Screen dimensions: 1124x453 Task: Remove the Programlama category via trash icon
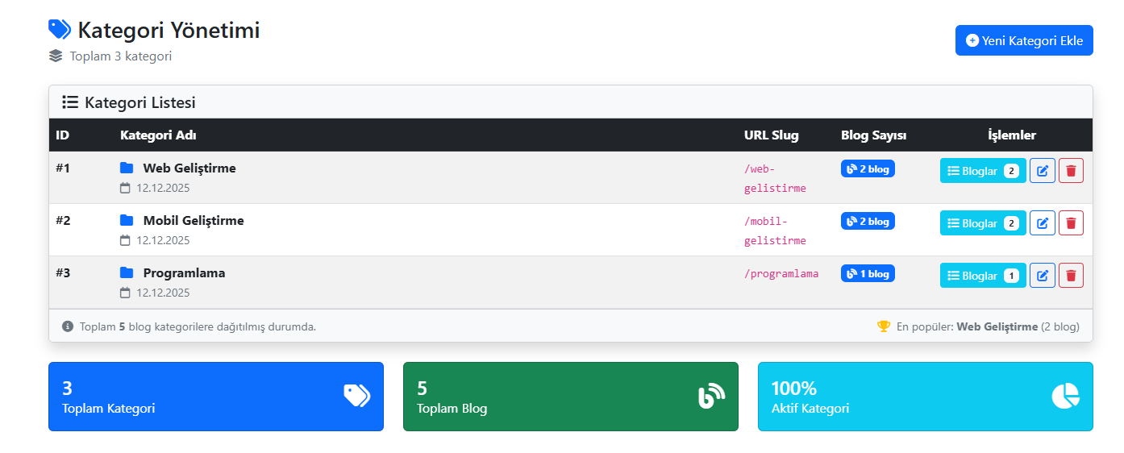point(1071,276)
